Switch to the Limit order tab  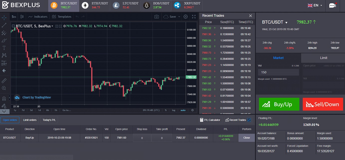pyautogui.click(x=323, y=58)
